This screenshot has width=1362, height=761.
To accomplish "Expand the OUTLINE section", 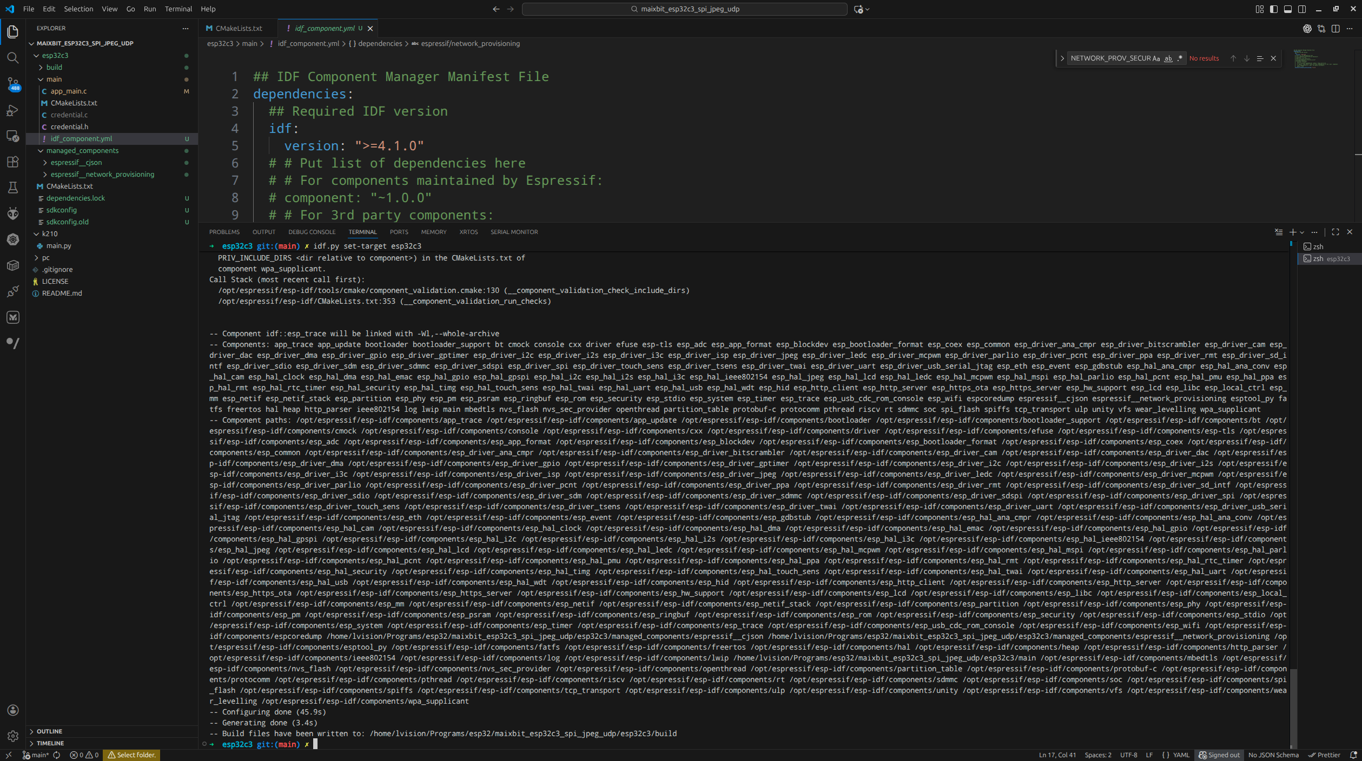I will click(x=49, y=731).
